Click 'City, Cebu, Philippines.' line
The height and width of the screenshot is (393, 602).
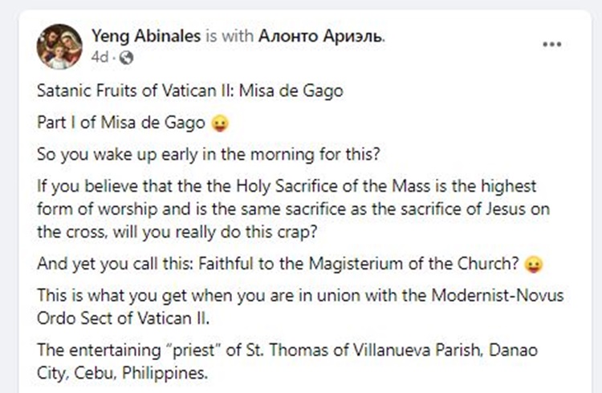123,373
